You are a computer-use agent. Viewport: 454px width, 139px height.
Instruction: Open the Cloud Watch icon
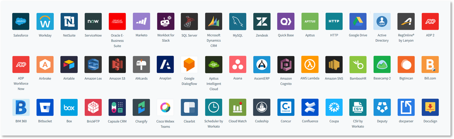pyautogui.click(x=238, y=107)
